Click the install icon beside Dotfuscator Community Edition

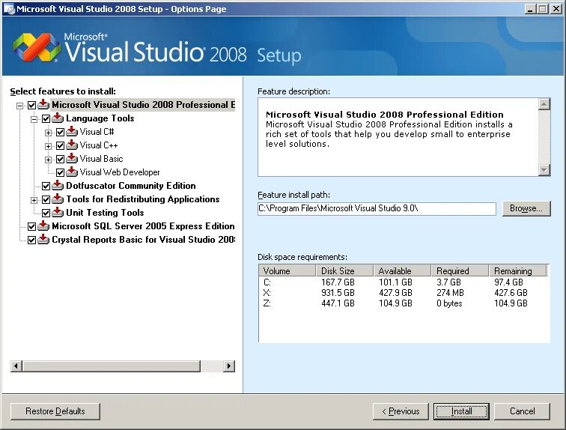coord(58,186)
